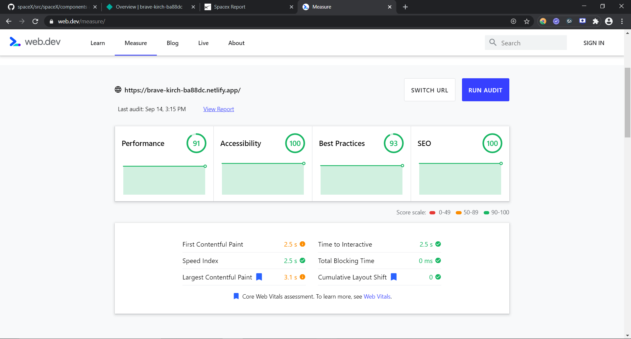Viewport: 631px width, 339px height.
Task: Click the search magnifier icon
Action: tap(493, 42)
